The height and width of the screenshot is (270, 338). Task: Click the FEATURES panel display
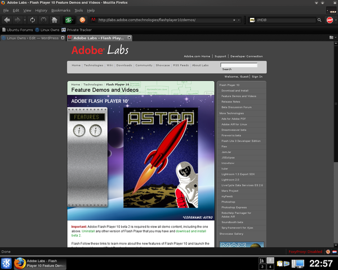[87, 117]
